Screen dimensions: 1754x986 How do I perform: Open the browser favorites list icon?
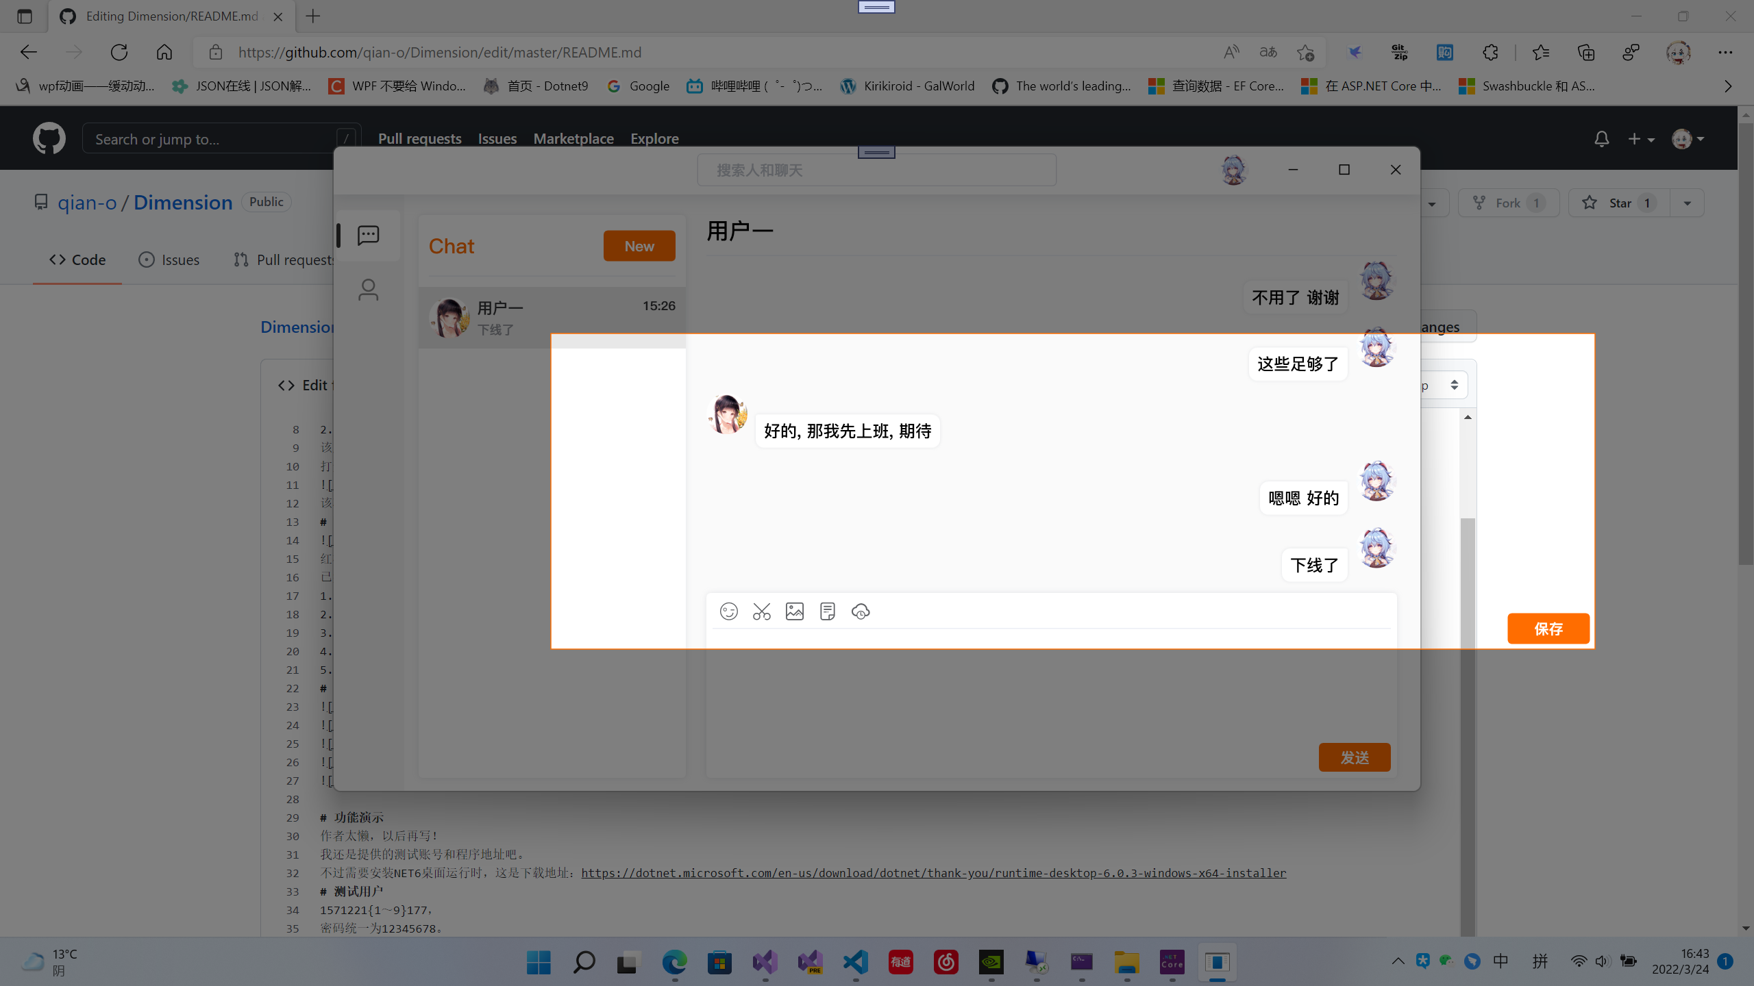coord(1540,52)
